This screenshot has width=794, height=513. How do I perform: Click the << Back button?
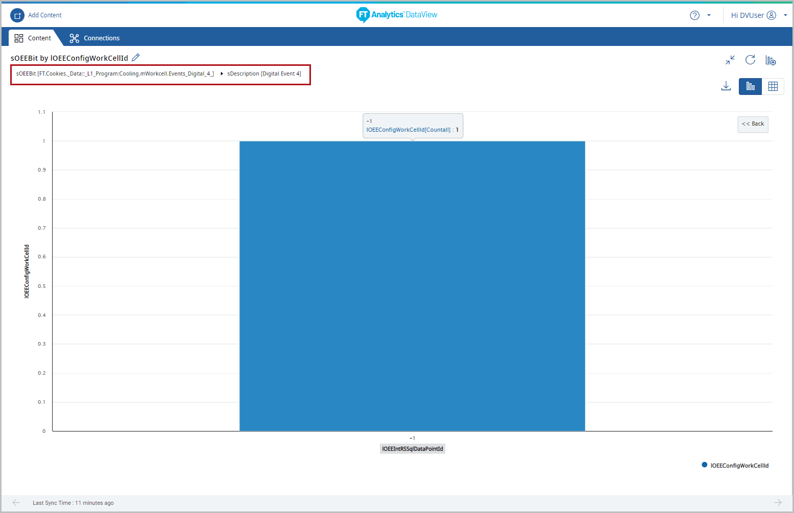tap(753, 124)
